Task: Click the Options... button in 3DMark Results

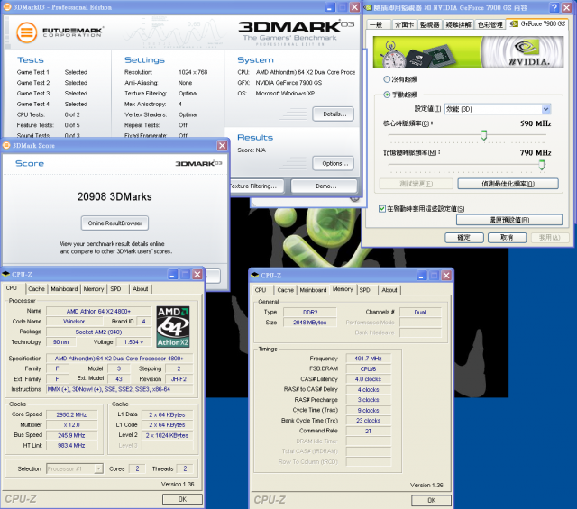Action: pyautogui.click(x=334, y=163)
